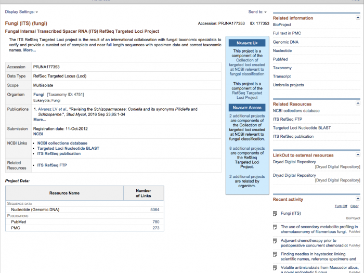The width and height of the screenshot is (364, 273).
Task: Open 2 additional projects related by organism
Action: click(247, 177)
